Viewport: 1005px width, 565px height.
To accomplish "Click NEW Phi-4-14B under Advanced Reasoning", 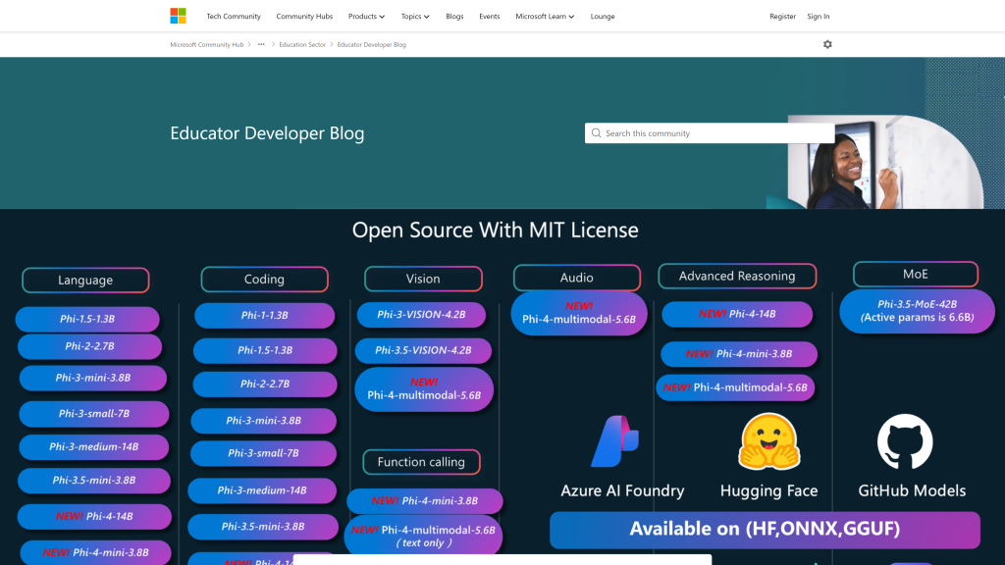I will (x=737, y=314).
